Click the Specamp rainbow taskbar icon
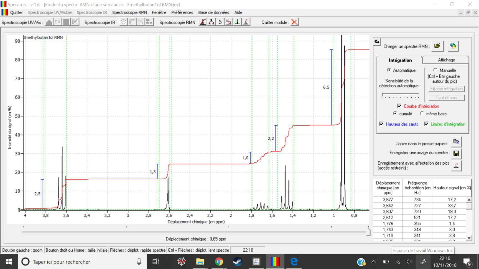Viewport: 479px width, 269px height. (x=275, y=262)
